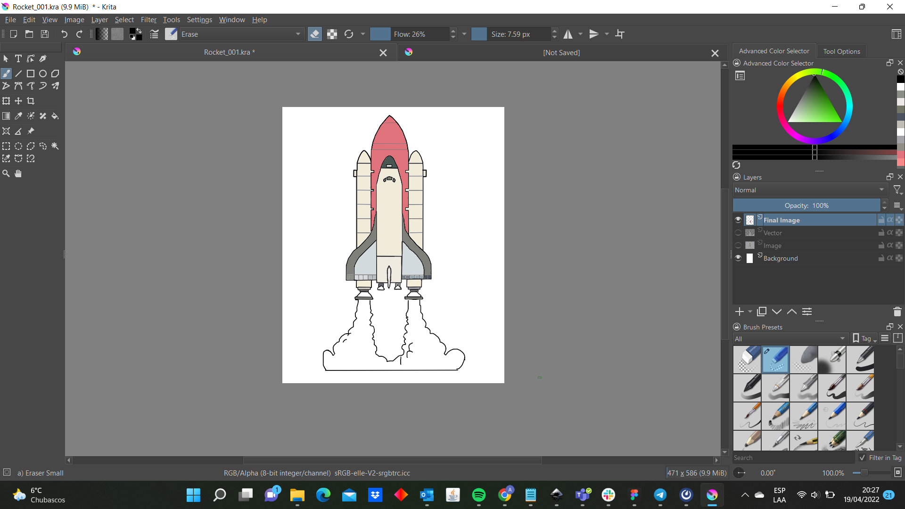Toggle Filter in Tag checkbox
905x509 pixels.
click(x=863, y=458)
